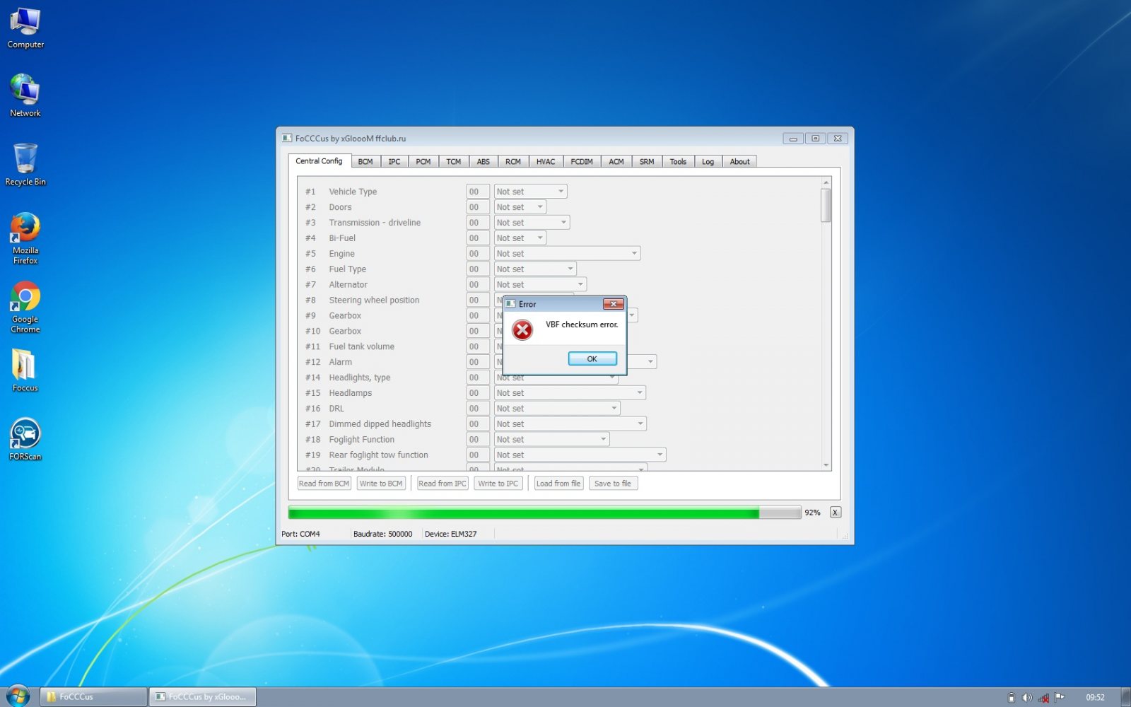Open the Fuel Type dropdown
Image resolution: width=1131 pixels, height=707 pixels.
pos(535,269)
